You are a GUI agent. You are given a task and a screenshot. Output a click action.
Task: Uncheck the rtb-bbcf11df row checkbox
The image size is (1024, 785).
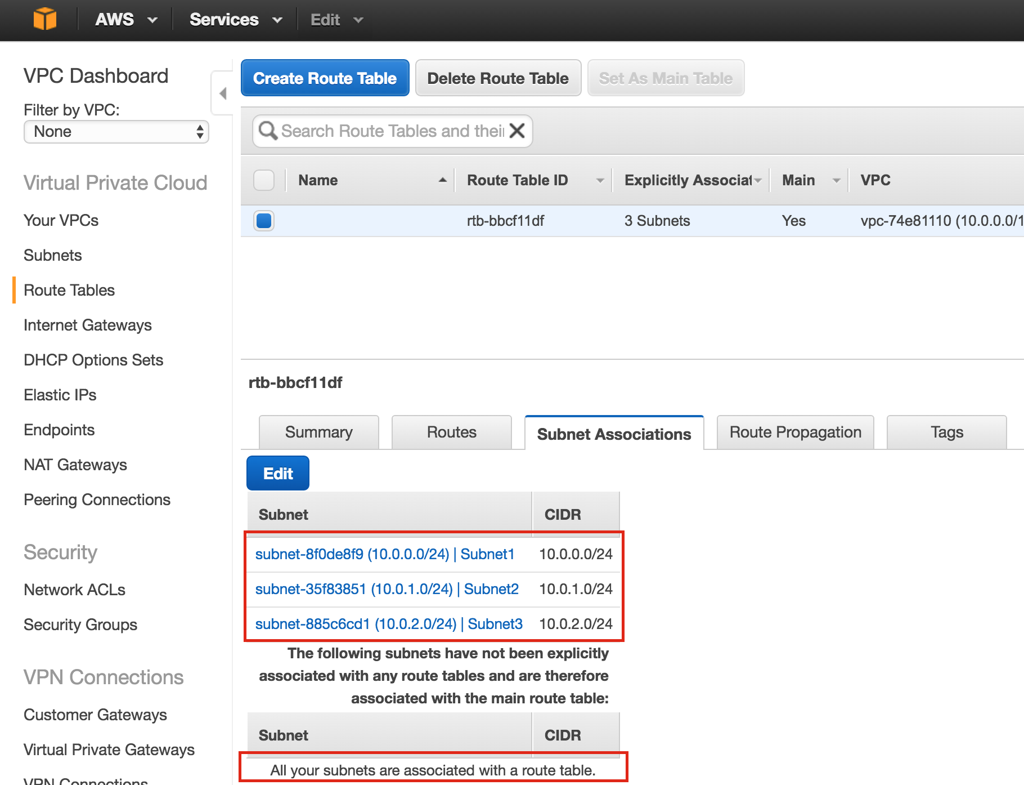click(264, 221)
